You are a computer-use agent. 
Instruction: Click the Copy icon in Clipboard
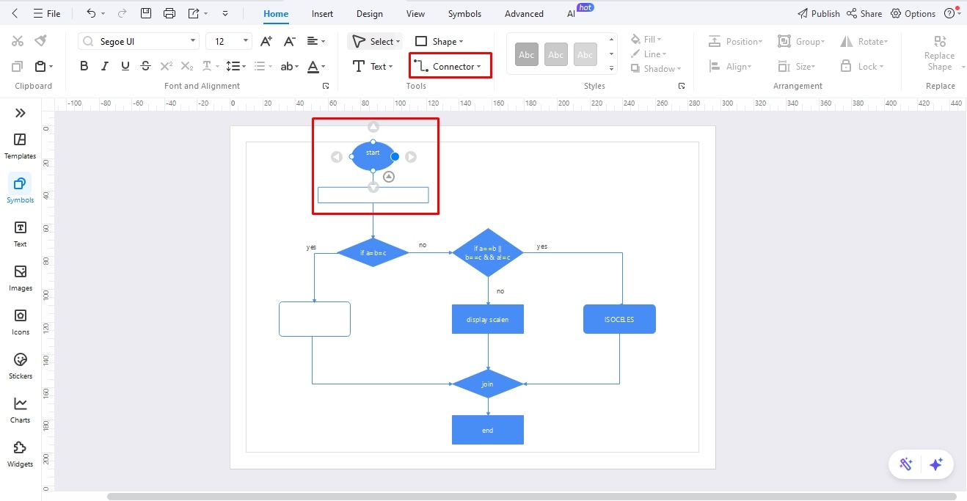(x=18, y=66)
